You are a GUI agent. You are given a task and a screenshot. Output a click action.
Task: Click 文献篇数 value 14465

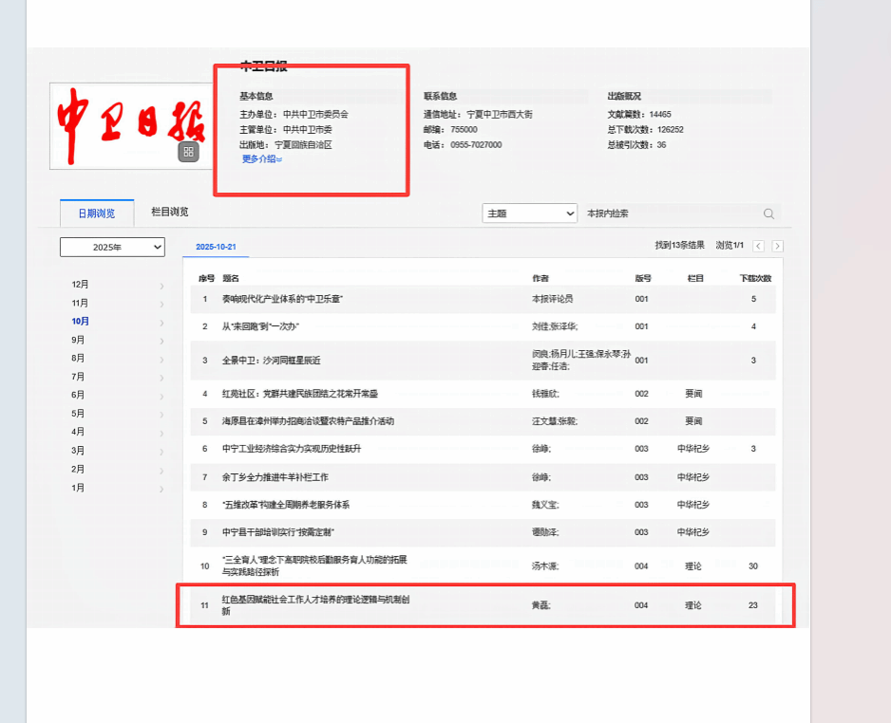point(660,114)
